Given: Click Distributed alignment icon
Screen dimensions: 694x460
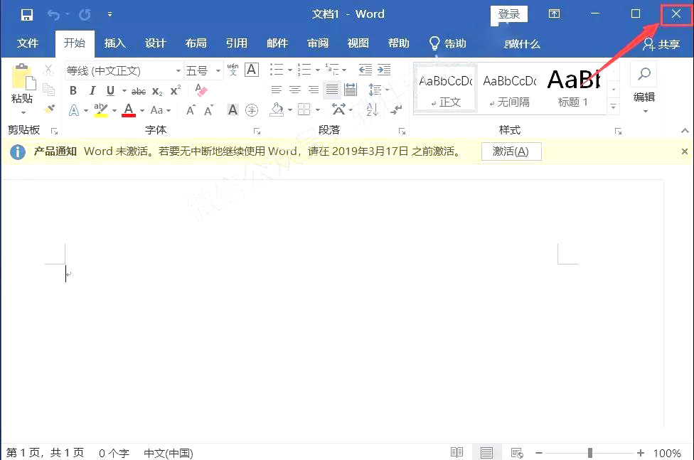Looking at the screenshot, I should (x=351, y=90).
